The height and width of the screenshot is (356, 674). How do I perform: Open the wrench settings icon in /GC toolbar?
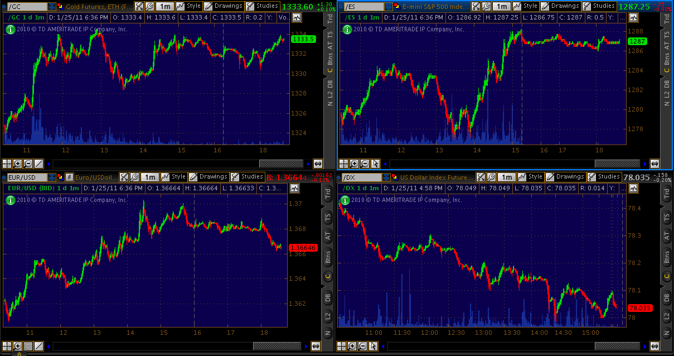tap(149, 6)
